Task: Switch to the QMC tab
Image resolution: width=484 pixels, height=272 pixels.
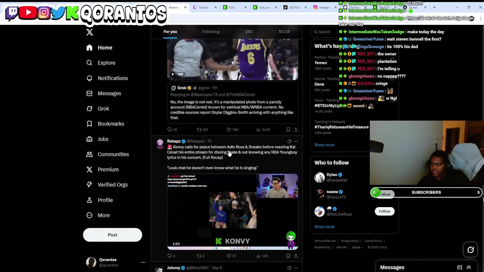Action: point(249,32)
